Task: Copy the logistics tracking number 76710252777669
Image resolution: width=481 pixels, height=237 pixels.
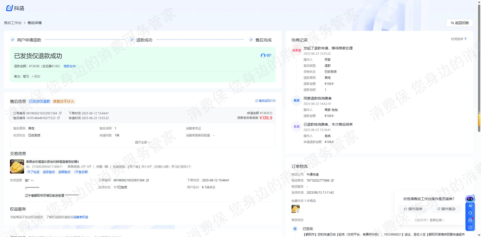Action: pyautogui.click(x=332, y=181)
